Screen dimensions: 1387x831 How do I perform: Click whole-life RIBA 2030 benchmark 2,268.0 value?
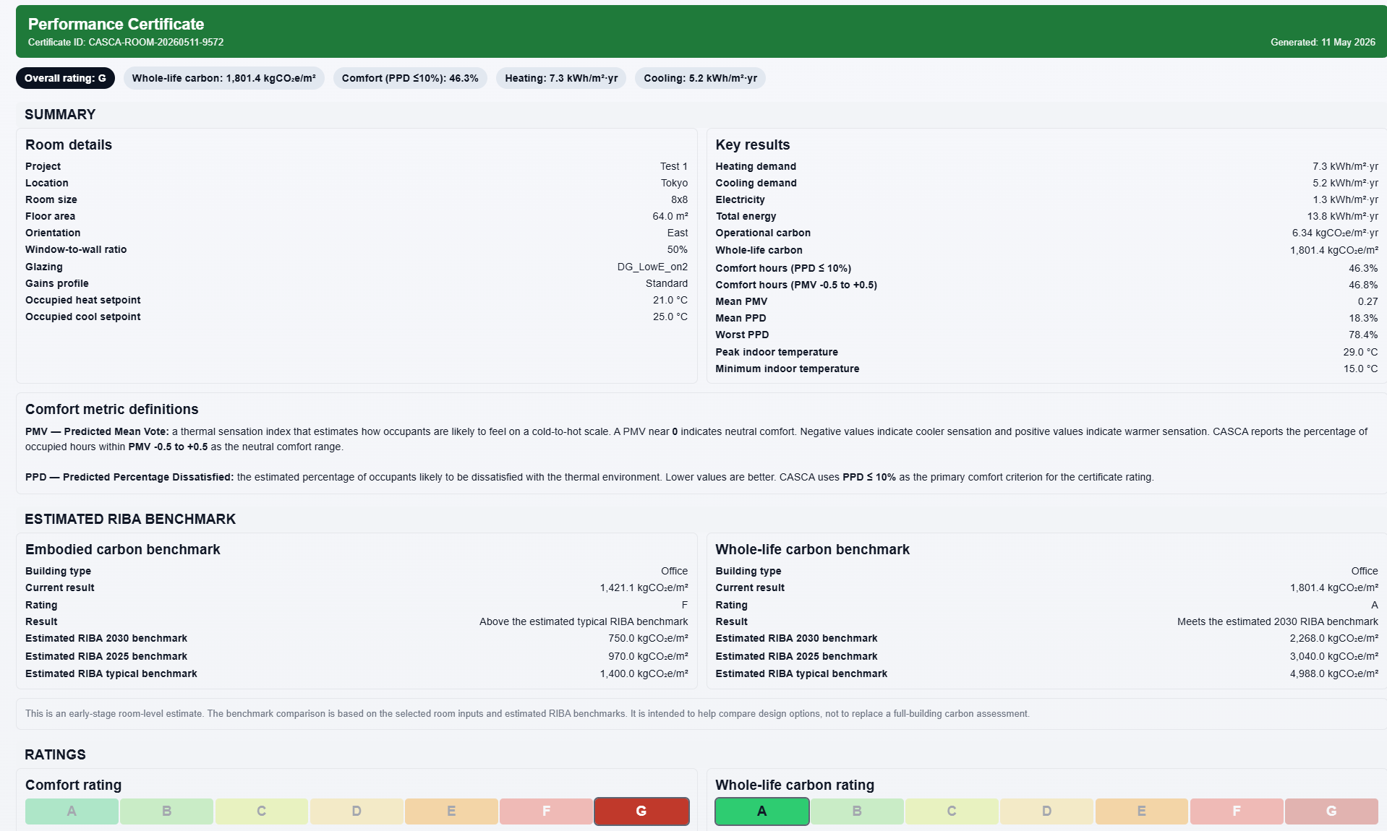tap(1334, 638)
